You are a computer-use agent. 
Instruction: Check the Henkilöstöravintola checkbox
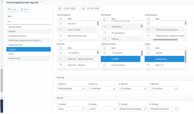click(61, 36)
